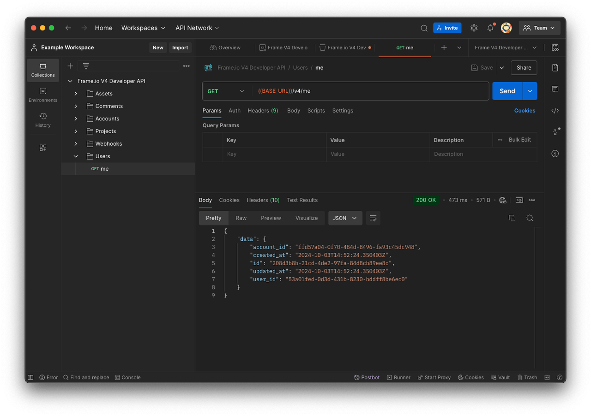Collapse the Users folder
Screen dimensions: 591x416
click(76, 156)
